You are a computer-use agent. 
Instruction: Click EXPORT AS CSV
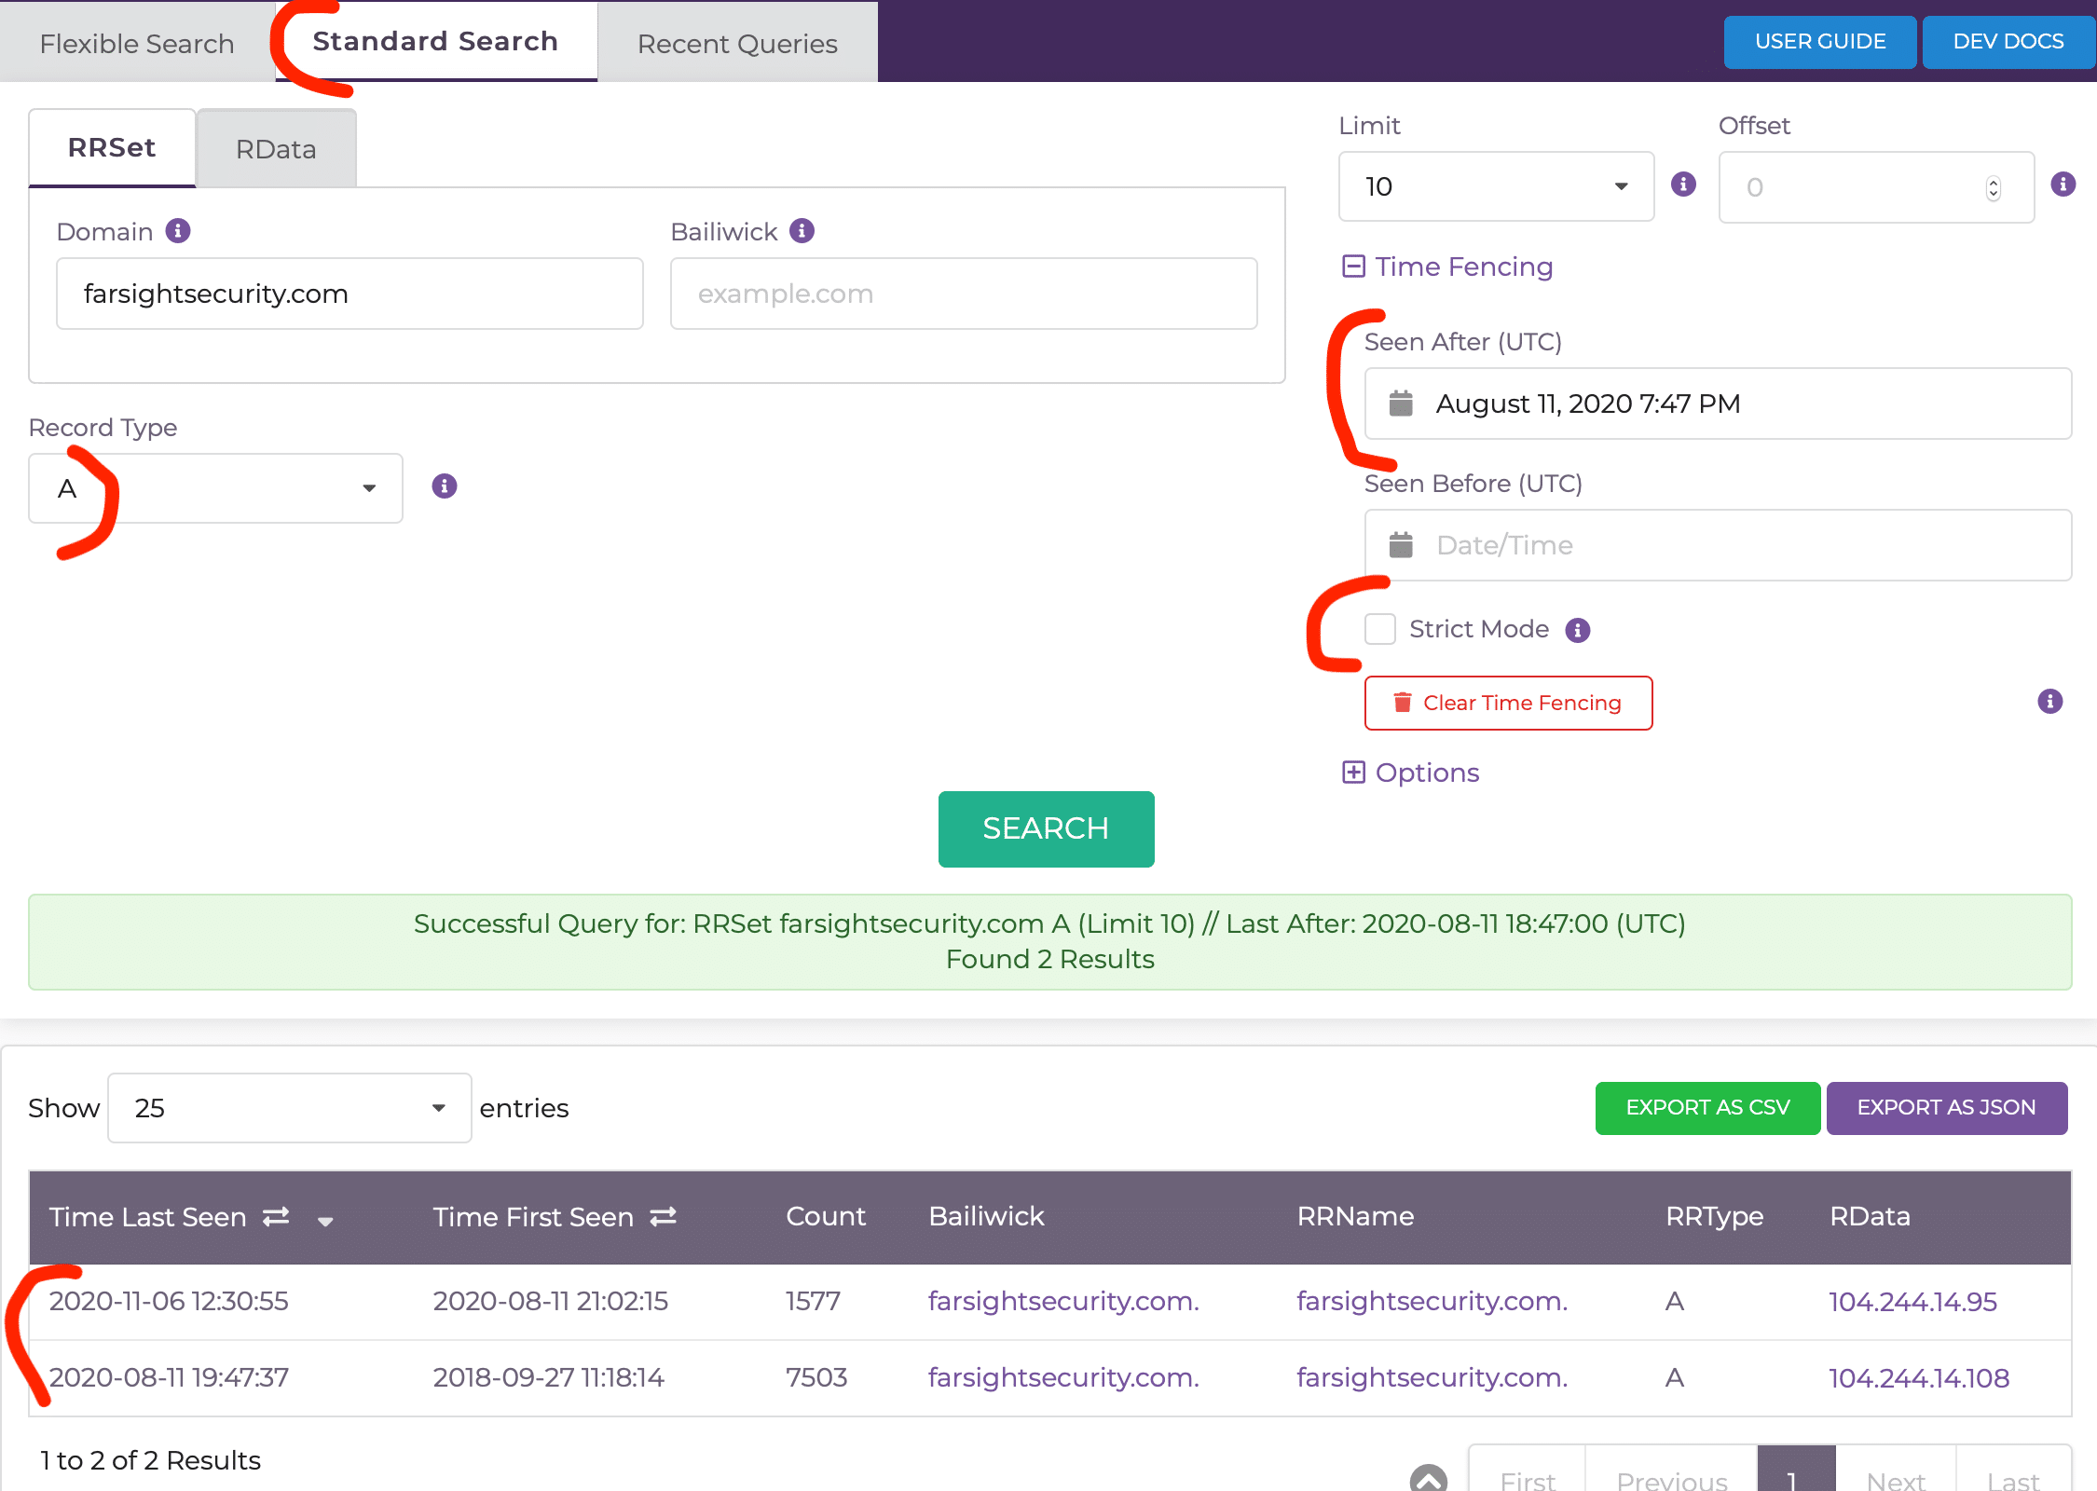point(1707,1107)
